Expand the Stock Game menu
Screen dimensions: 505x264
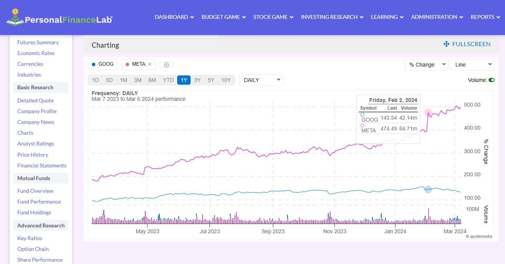(x=273, y=17)
